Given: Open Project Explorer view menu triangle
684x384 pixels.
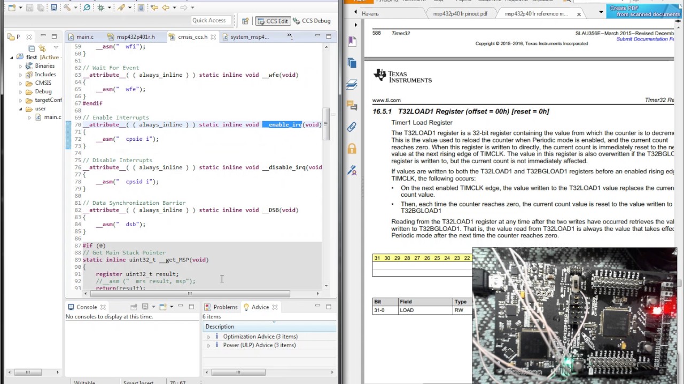Looking at the screenshot, I should click(56, 48).
